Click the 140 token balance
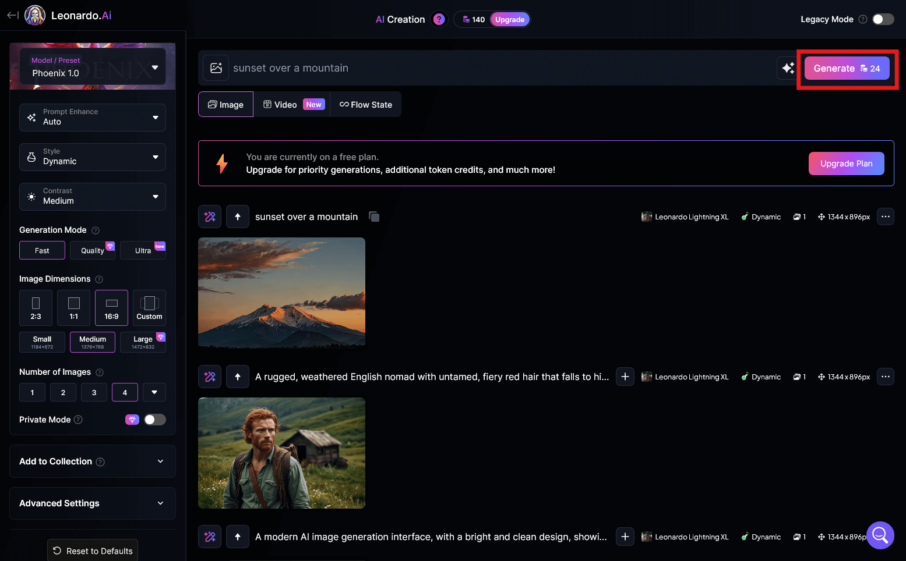The width and height of the screenshot is (906, 561). [x=474, y=19]
